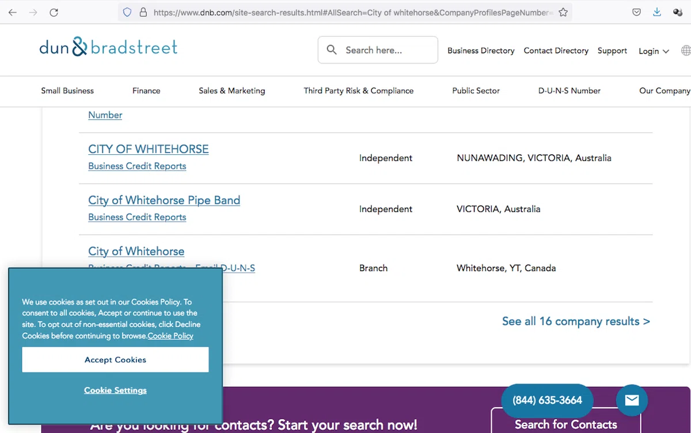Viewport: 691px width, 433px height.
Task: Focus the browser address bar URL
Action: pyautogui.click(x=352, y=12)
